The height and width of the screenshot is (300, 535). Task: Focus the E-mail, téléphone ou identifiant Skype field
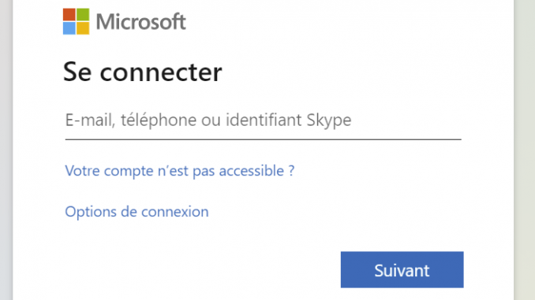click(x=263, y=121)
